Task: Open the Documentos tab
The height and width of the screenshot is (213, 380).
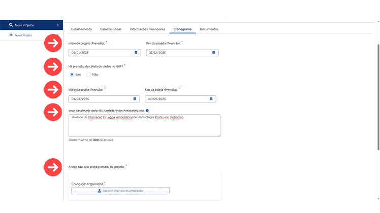Action: tap(209, 29)
